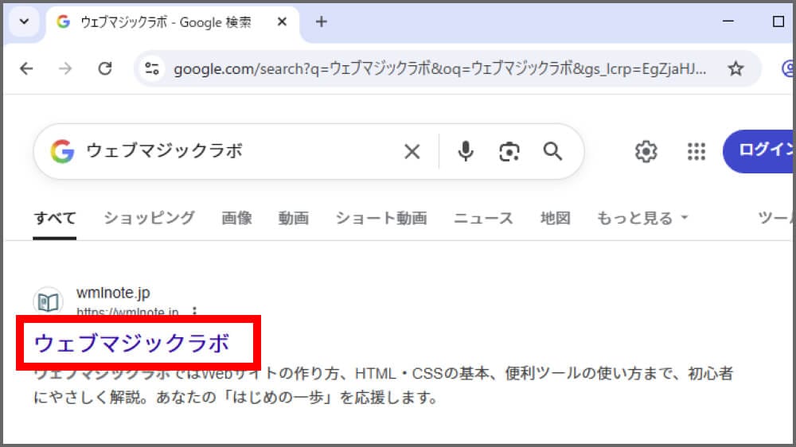
Task: Open Google Lens image search
Action: tap(509, 151)
